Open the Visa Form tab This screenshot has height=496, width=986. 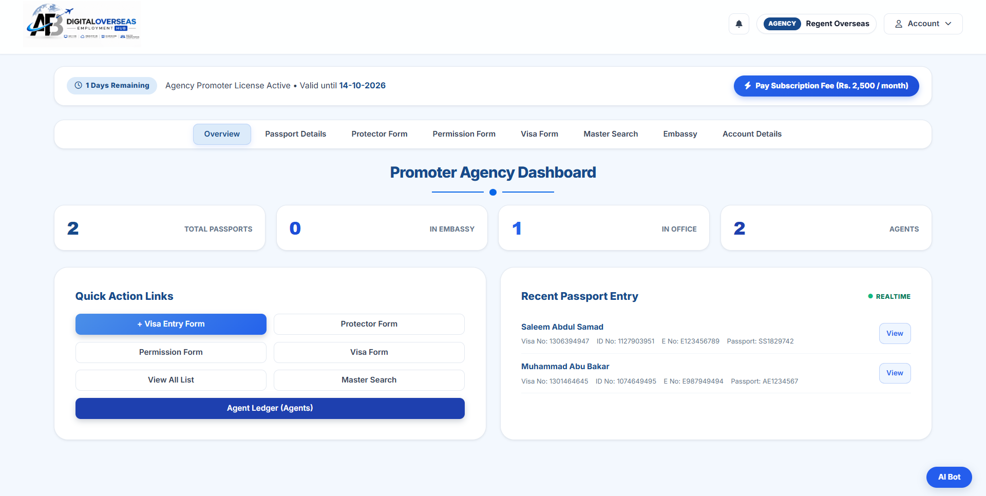coord(539,134)
